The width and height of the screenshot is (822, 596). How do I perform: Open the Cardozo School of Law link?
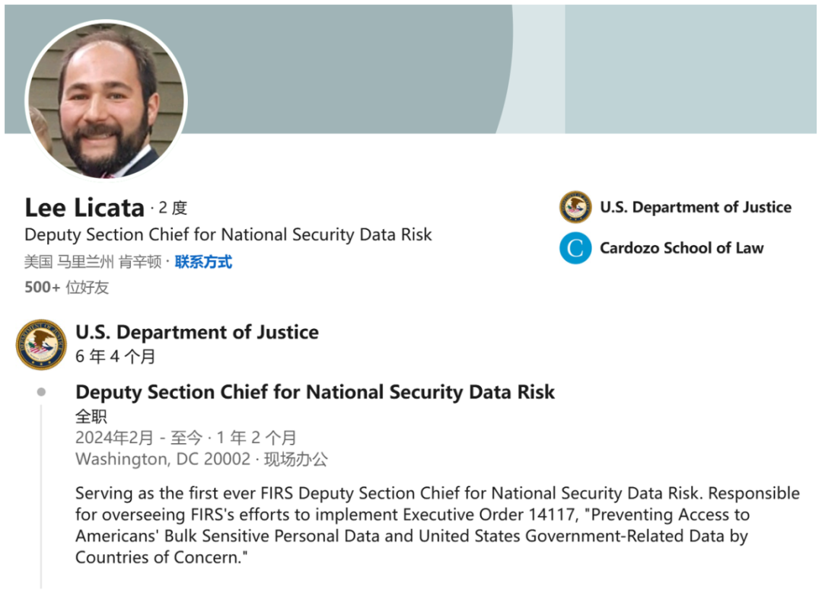coord(681,248)
